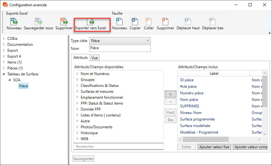The height and width of the screenshot is (165, 272).
Task: Click the Rechercher search box
Action: coord(118,146)
